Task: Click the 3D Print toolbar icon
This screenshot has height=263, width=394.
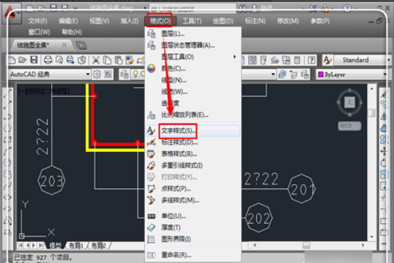Action: (x=81, y=60)
